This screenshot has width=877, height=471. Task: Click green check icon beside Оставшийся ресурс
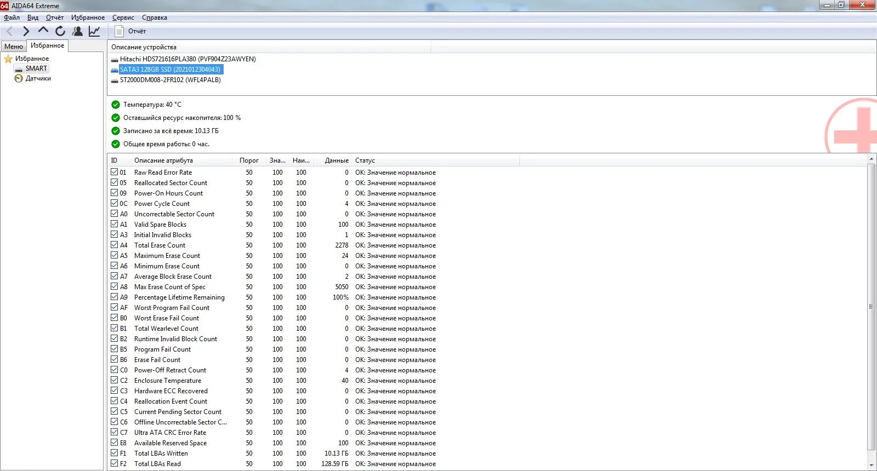(x=116, y=118)
